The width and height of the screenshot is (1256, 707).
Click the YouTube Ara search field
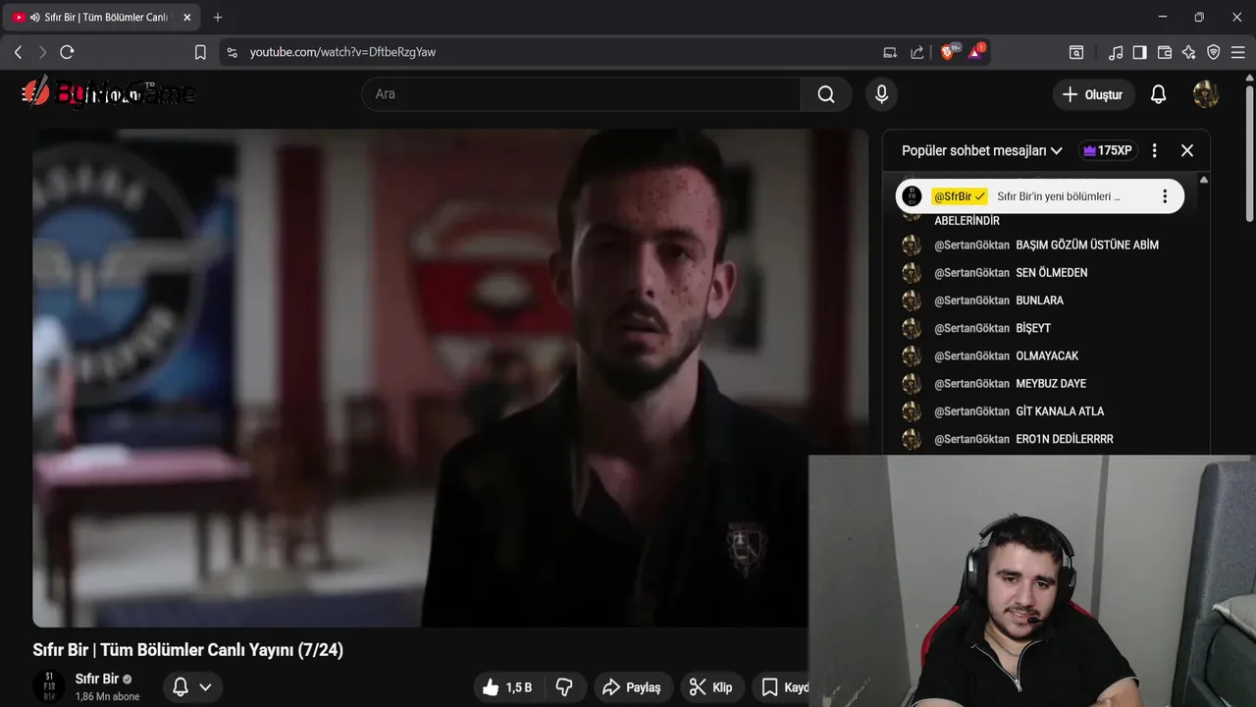(x=581, y=94)
